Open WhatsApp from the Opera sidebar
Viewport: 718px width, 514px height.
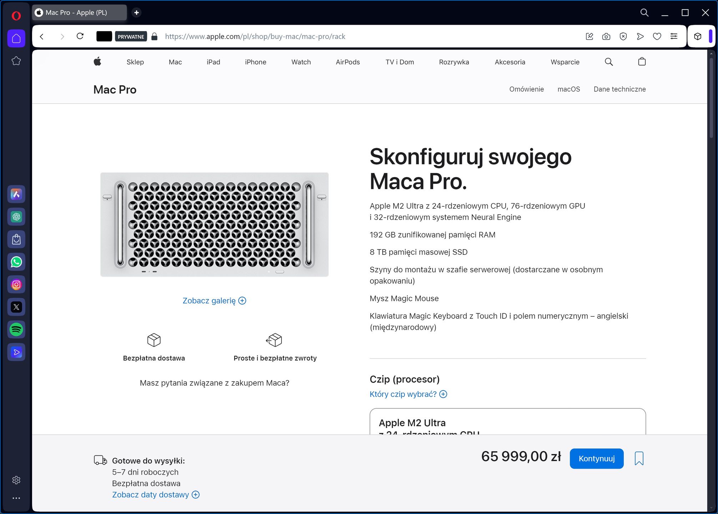tap(16, 262)
